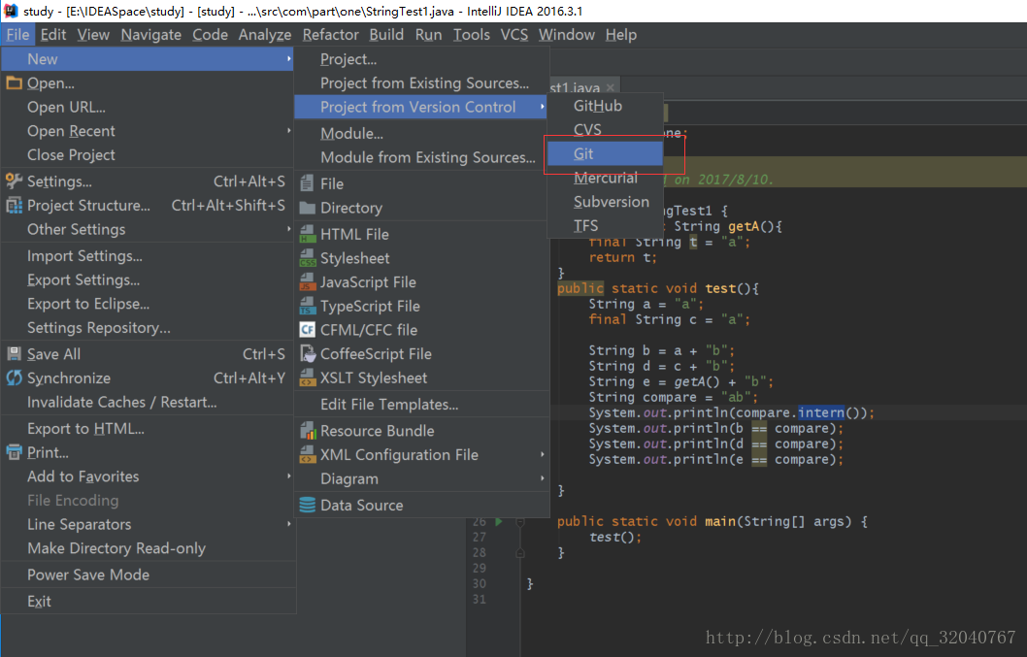The height and width of the screenshot is (657, 1027).
Task: Click the Synchronize refresh icon
Action: tap(15, 378)
